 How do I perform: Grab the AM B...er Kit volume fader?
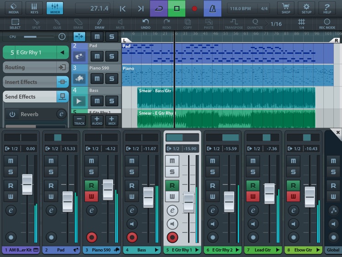point(27,184)
